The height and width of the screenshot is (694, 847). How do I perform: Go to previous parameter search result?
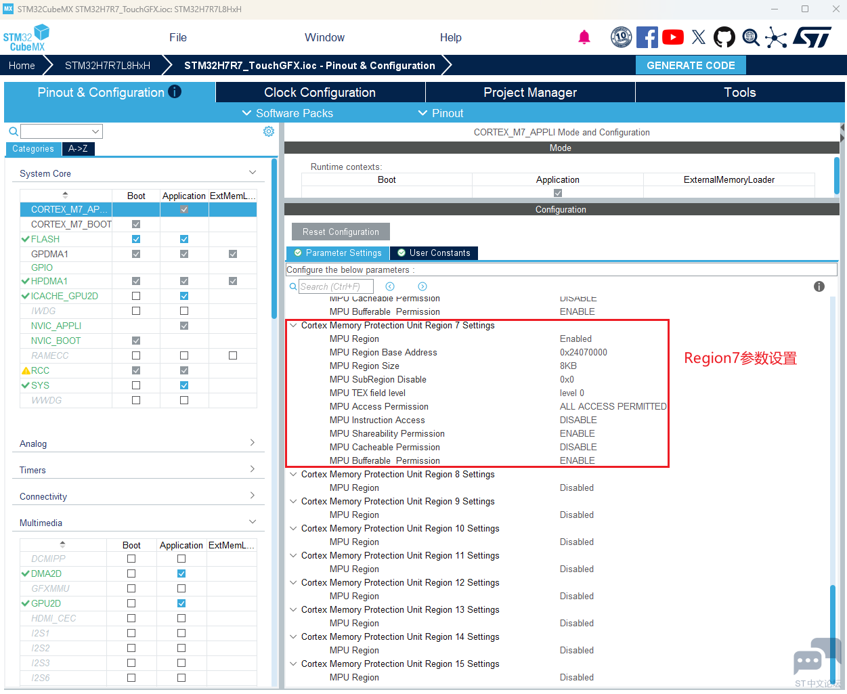pos(390,286)
